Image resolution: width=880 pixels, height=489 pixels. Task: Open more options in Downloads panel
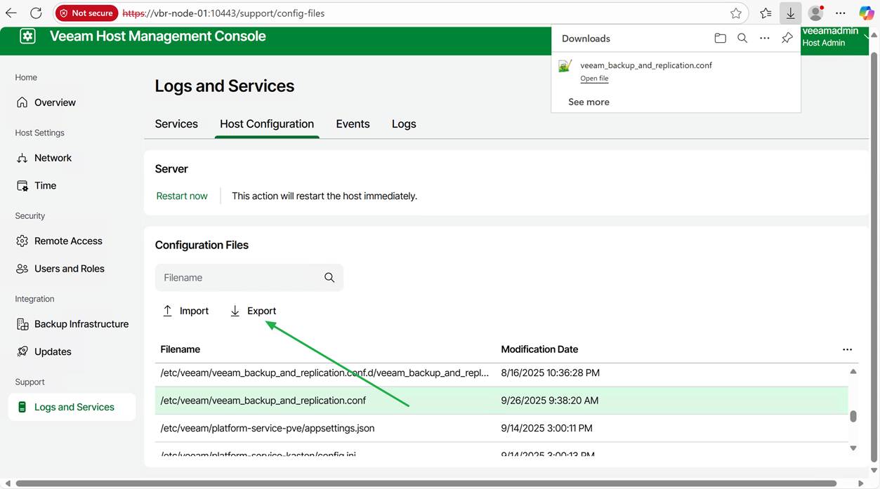click(764, 39)
